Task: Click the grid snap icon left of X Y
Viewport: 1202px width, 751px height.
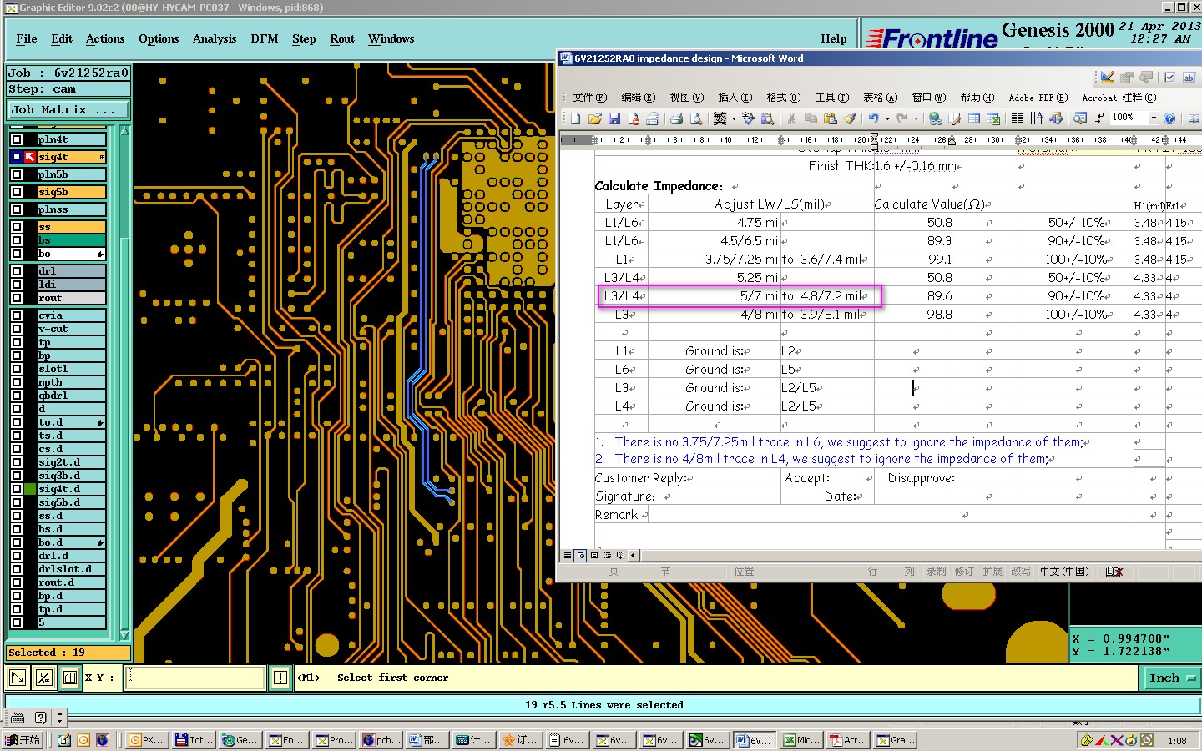Action: tap(70, 678)
